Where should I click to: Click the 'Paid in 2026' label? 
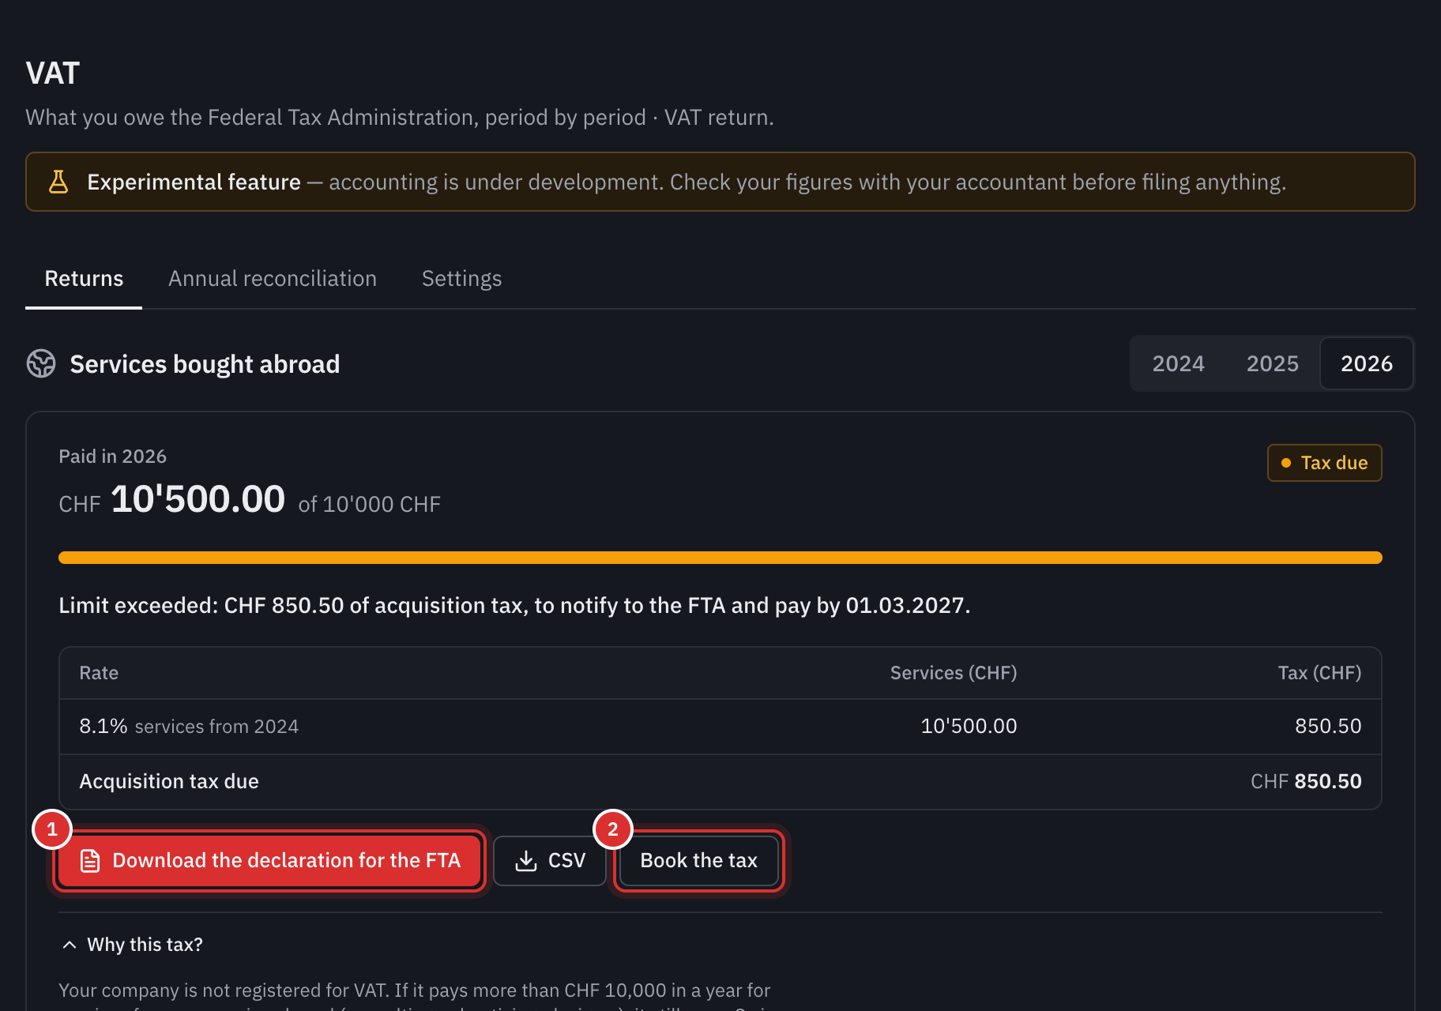coord(112,457)
